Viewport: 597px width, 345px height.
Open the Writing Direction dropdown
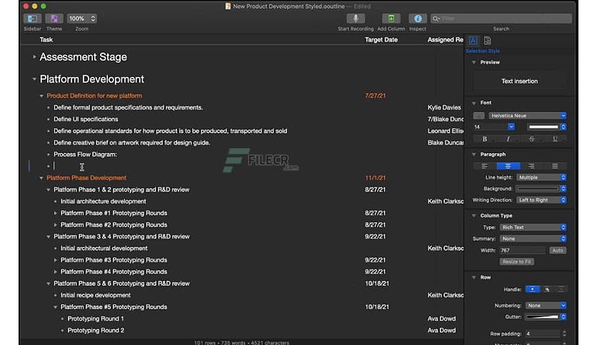(x=541, y=200)
